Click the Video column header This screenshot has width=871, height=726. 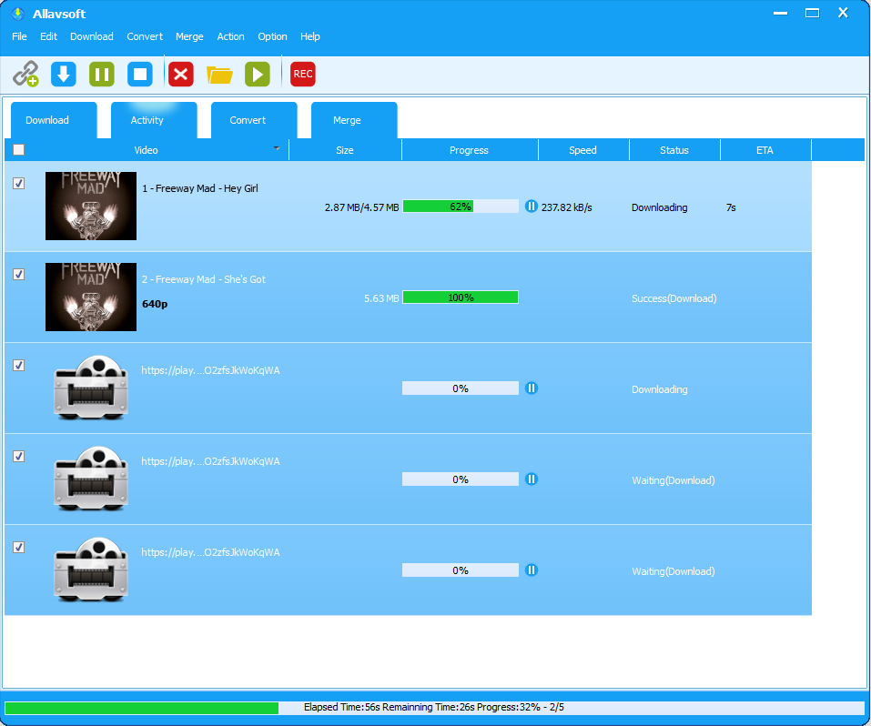pyautogui.click(x=147, y=150)
